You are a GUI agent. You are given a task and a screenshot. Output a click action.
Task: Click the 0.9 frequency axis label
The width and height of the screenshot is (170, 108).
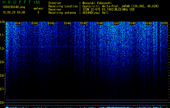pos(2,62)
